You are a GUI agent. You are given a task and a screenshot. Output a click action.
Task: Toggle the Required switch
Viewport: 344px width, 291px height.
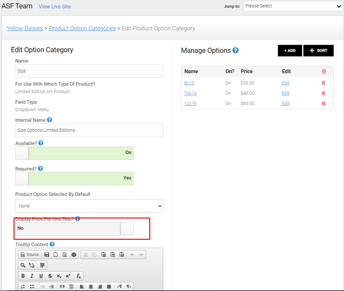coord(74,179)
